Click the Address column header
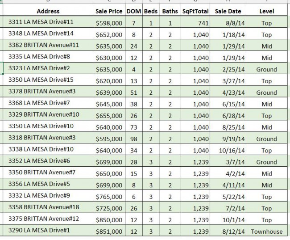Image resolution: width=290 pixels, height=240 pixels. click(x=48, y=11)
